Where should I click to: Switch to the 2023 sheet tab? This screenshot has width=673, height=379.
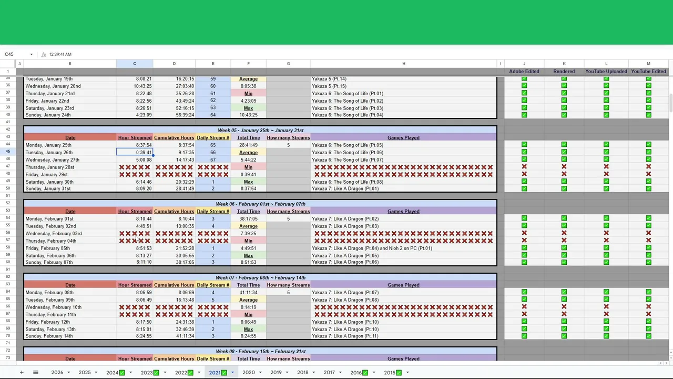pos(150,373)
